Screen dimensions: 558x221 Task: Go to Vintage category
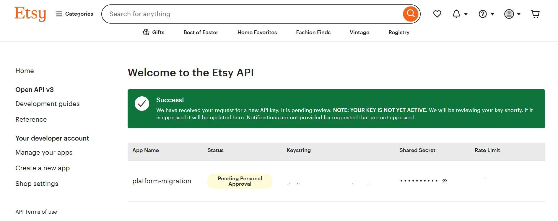point(359,32)
